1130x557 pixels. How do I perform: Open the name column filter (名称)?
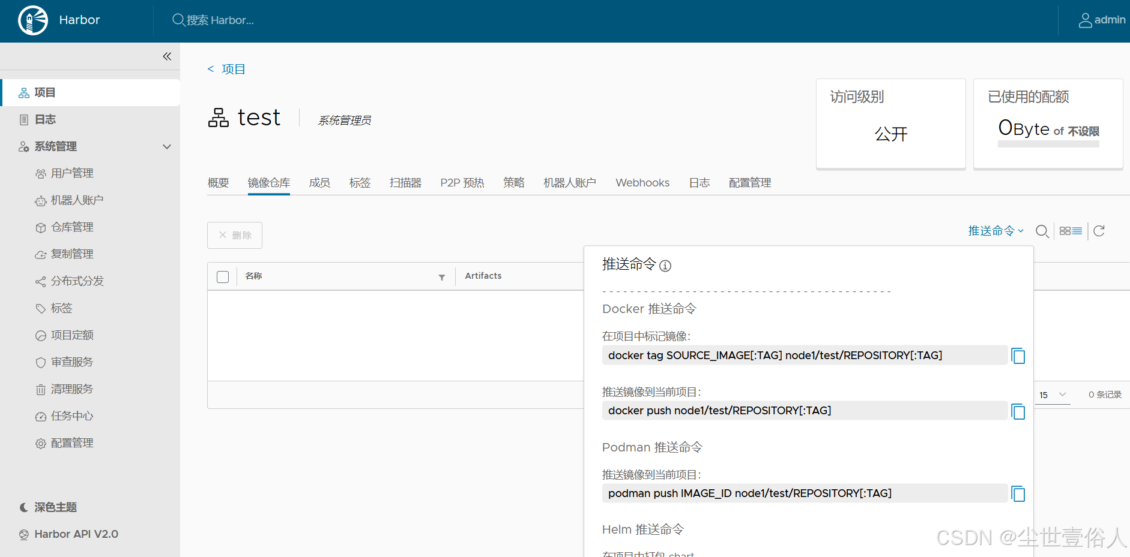point(442,277)
